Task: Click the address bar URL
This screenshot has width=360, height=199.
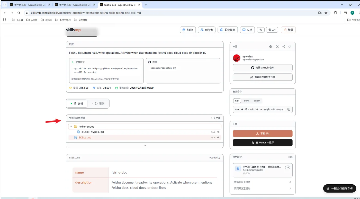Action: (86, 13)
